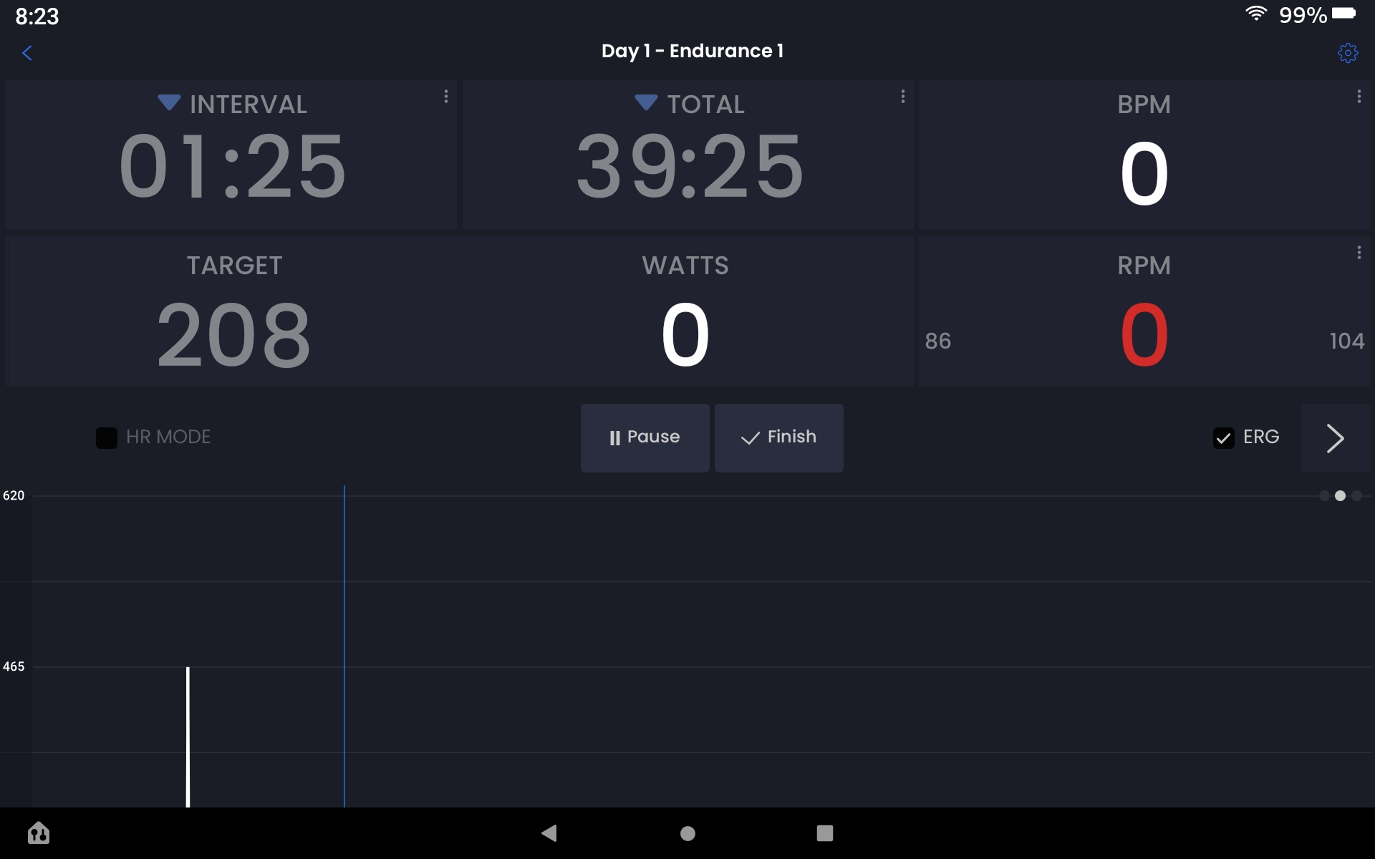Pause the workout
The width and height of the screenshot is (1375, 859).
point(645,437)
